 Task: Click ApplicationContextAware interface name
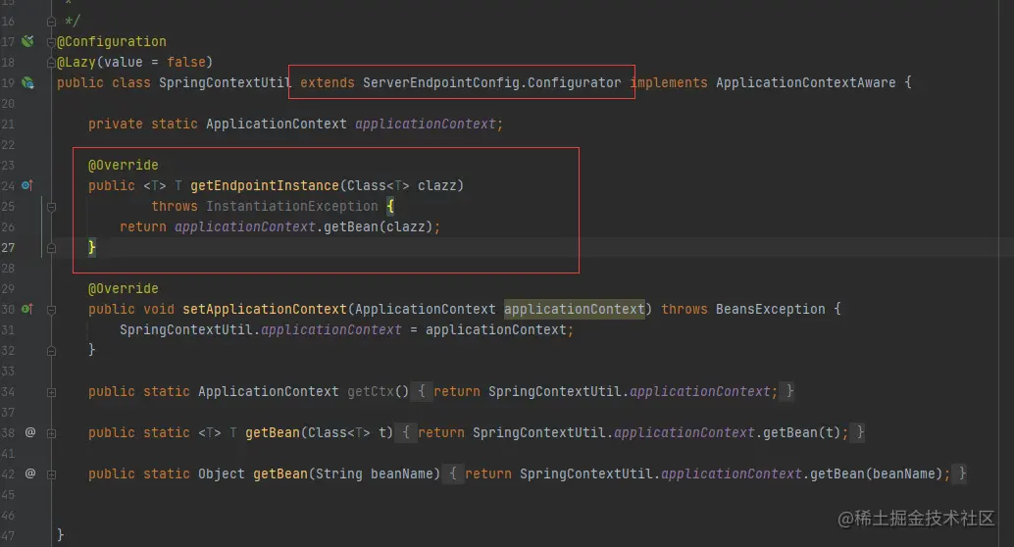(x=806, y=82)
